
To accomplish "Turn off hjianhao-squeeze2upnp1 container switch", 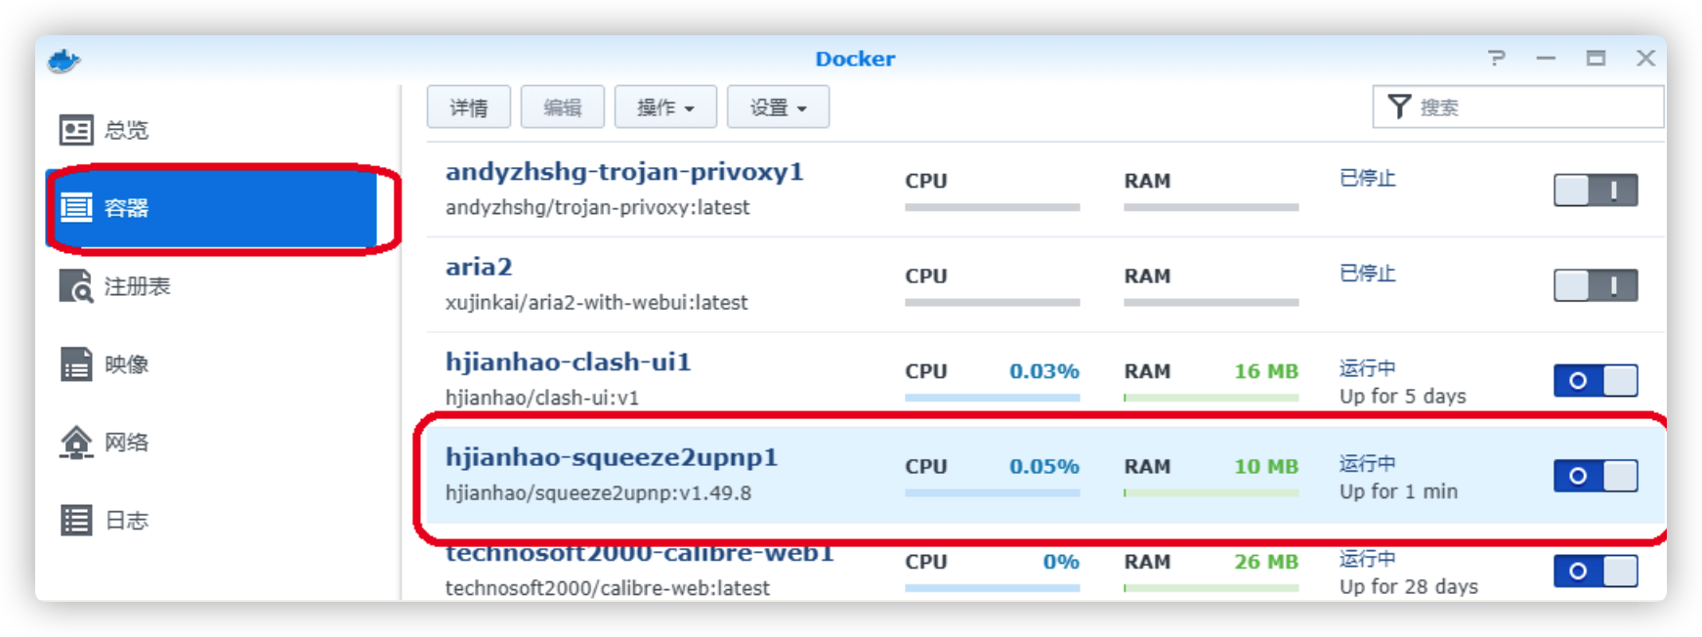I will tap(1596, 476).
